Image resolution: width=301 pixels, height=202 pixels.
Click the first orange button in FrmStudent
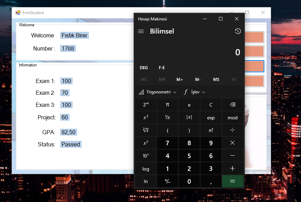[x=254, y=37]
